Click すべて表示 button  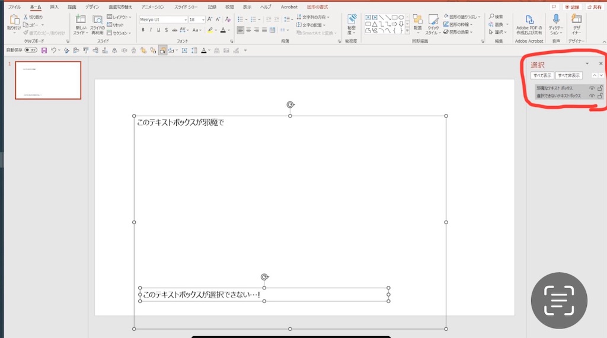pos(542,75)
